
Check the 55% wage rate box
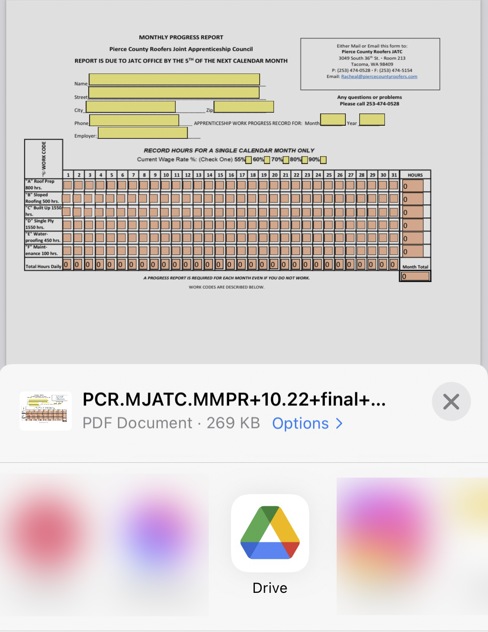248,160
